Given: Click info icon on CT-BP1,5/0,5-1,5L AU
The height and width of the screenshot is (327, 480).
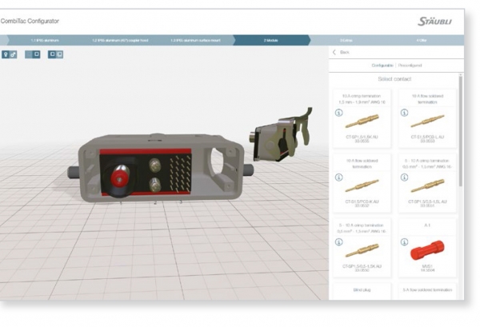Looking at the screenshot, I should (402, 177).
